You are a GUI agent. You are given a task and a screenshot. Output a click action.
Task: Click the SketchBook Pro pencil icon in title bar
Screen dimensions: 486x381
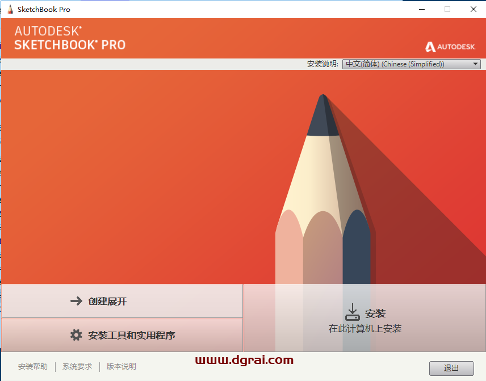pyautogui.click(x=10, y=9)
